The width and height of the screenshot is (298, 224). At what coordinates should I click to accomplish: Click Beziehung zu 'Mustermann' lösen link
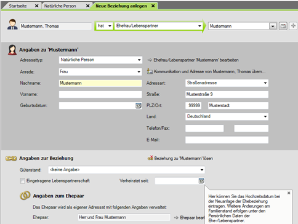tap(183, 158)
